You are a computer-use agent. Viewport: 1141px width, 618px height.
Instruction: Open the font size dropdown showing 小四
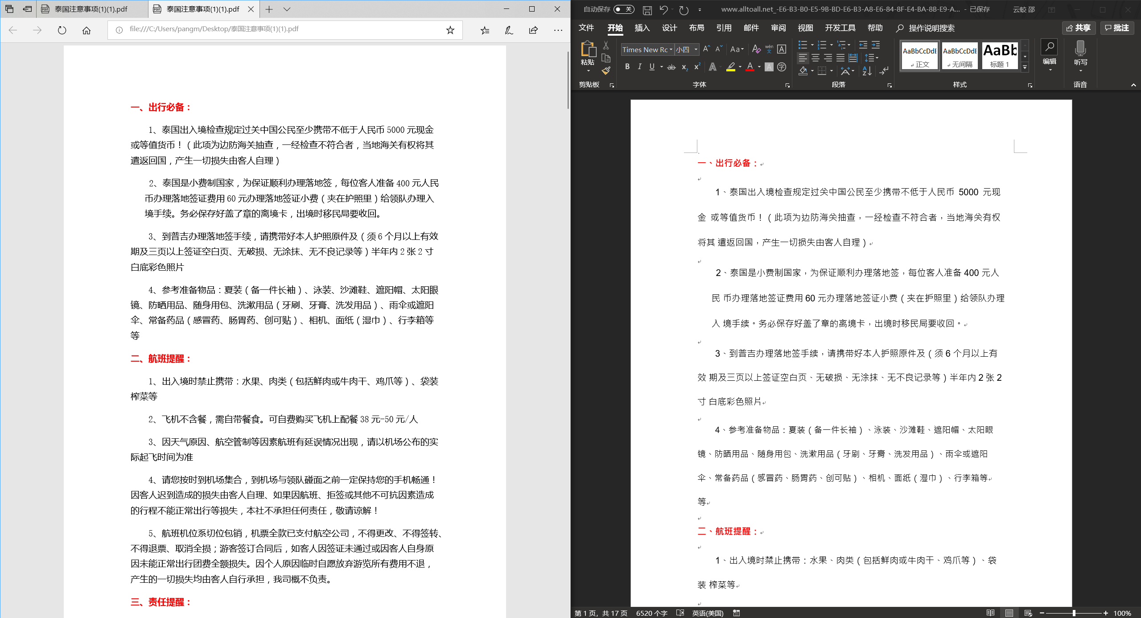(x=696, y=49)
